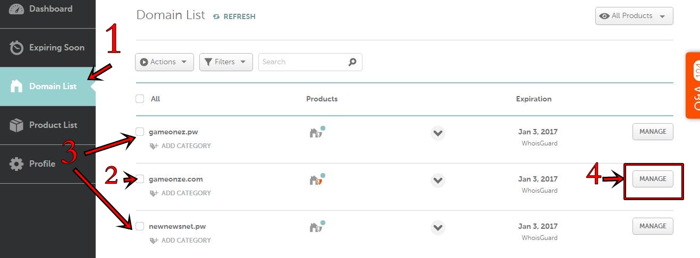700x258 pixels.
Task: Expand details chevron for gameonze.com row
Action: (437, 180)
